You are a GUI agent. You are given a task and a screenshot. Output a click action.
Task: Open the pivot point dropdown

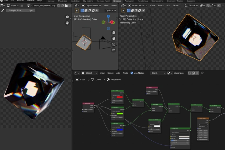(202, 6)
